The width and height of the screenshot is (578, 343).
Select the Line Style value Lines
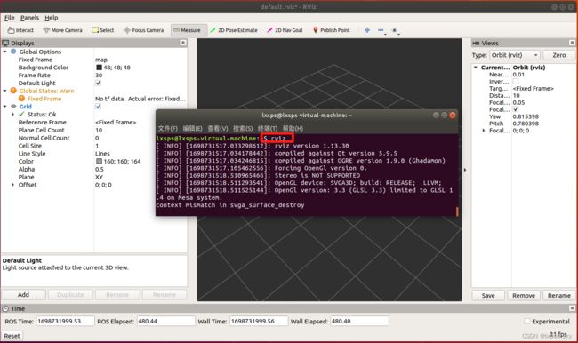pyautogui.click(x=102, y=153)
